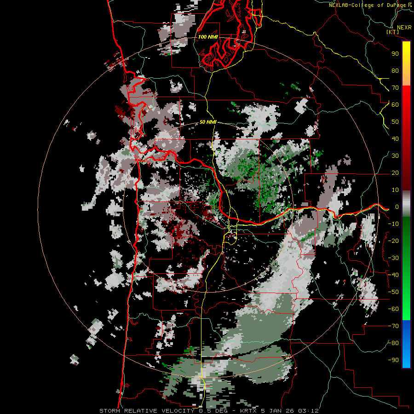Click the positive 80 scale value
This screenshot has width=414, height=414.
coord(395,71)
